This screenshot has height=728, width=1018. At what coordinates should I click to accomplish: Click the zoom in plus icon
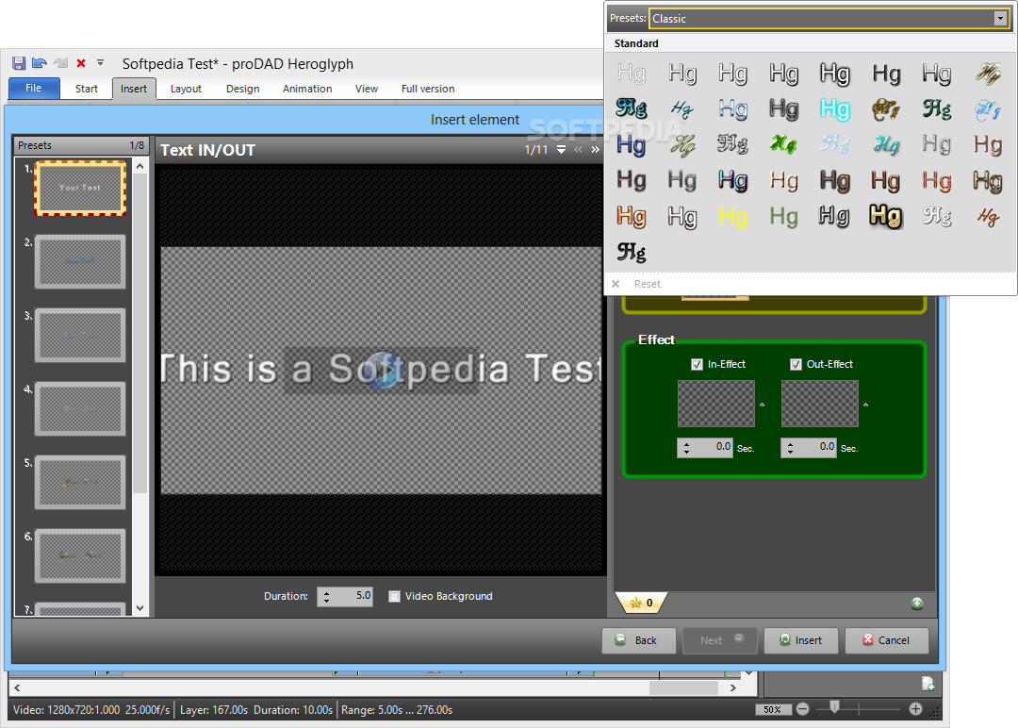[915, 709]
